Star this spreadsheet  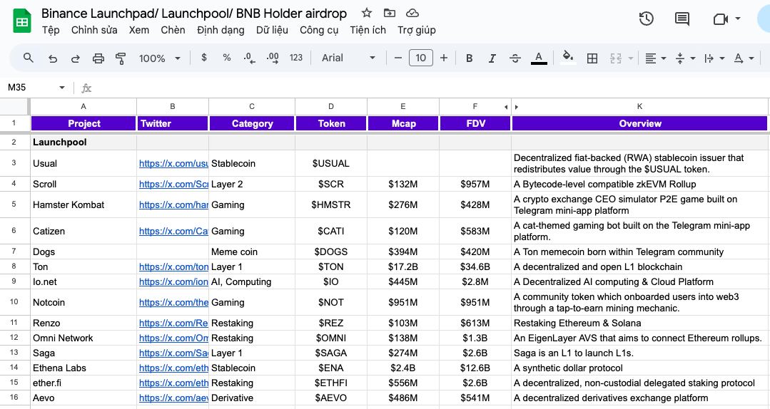tap(366, 14)
